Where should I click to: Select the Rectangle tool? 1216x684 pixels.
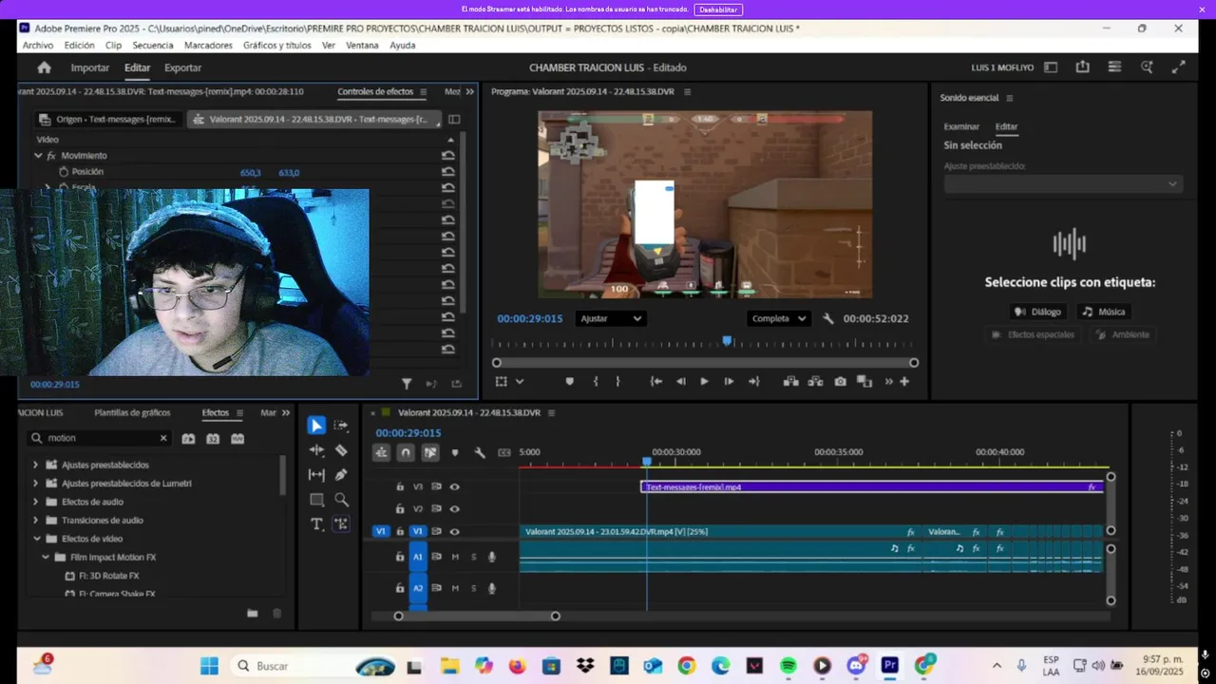point(316,499)
